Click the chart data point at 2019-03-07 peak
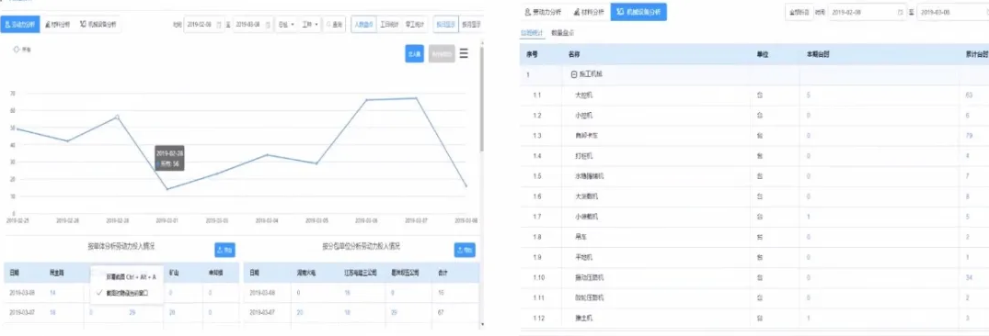 pos(416,98)
